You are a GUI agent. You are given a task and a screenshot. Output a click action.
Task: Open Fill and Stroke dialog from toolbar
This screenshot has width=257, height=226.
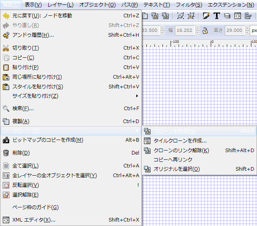tap(206, 16)
